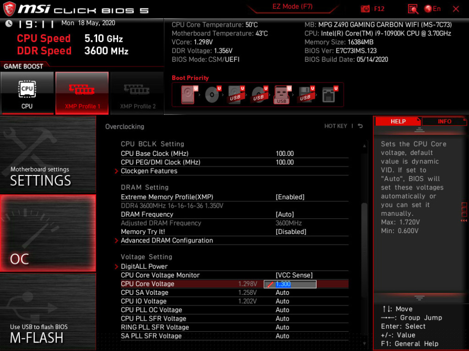Viewport: 469px width, 351px height.
Task: Select the optical disc boot device icon
Action: pos(212,95)
